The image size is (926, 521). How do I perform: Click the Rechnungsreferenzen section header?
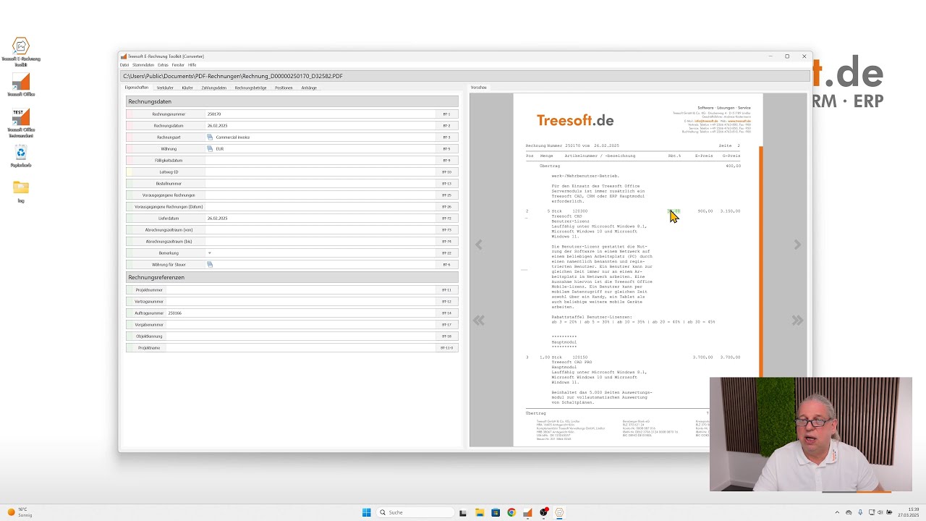[x=292, y=277]
